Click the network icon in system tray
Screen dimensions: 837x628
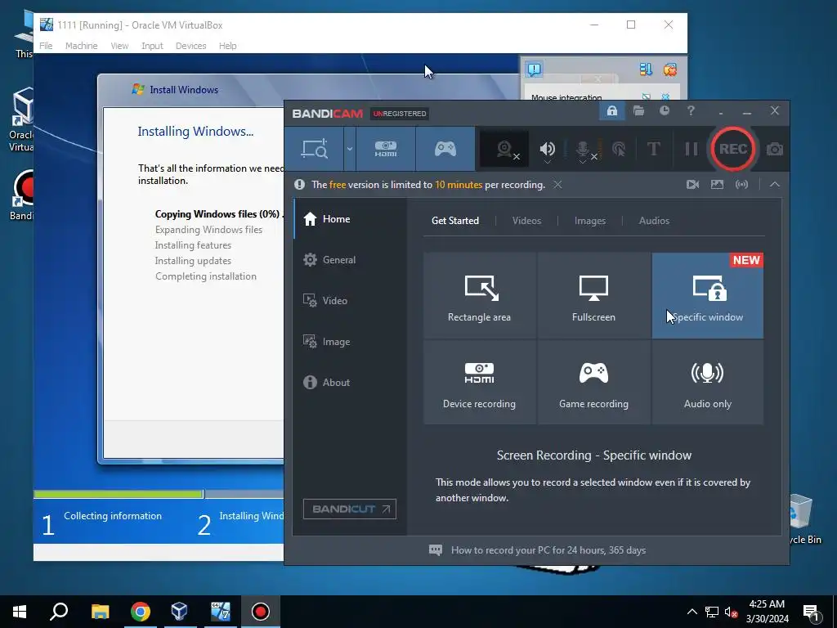712,612
